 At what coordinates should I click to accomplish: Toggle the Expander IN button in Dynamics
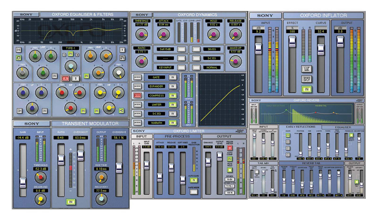pos(173,86)
